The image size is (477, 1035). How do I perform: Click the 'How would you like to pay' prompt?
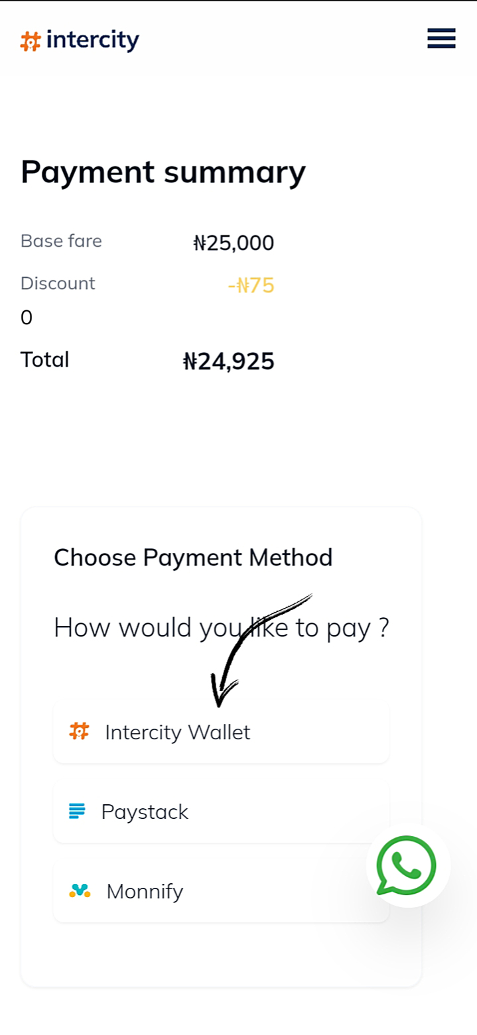pos(221,627)
